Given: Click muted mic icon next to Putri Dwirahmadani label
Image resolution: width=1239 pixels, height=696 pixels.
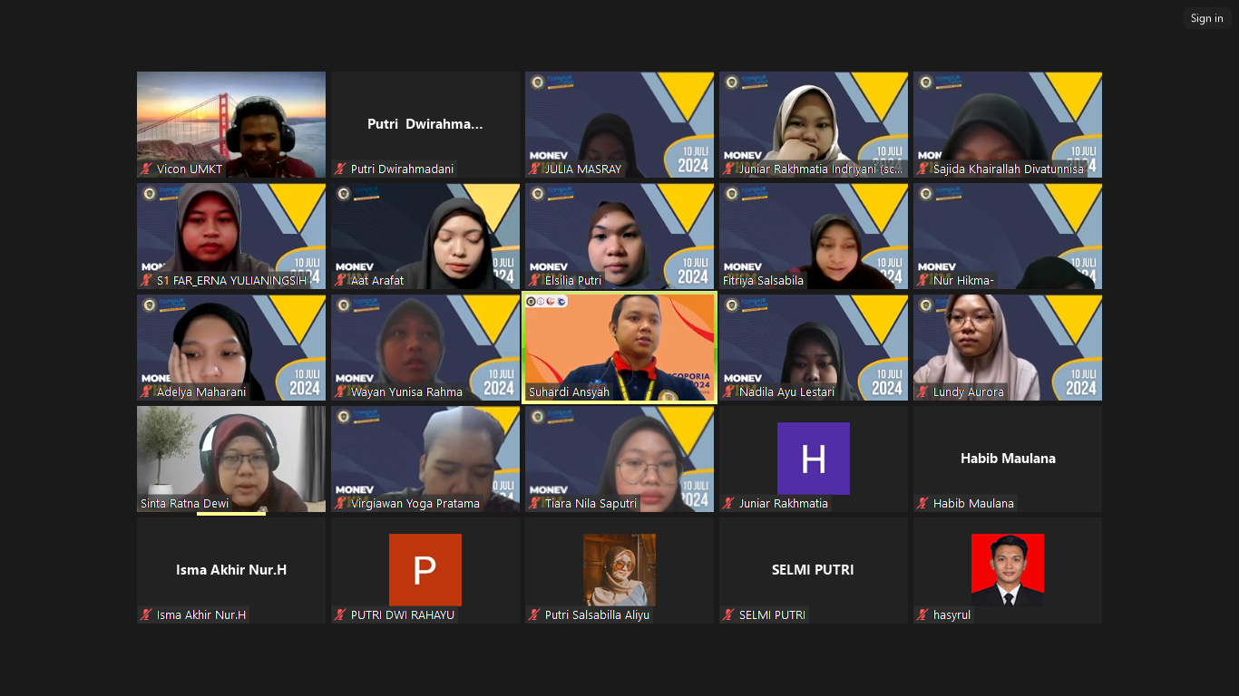Looking at the screenshot, I should point(340,169).
